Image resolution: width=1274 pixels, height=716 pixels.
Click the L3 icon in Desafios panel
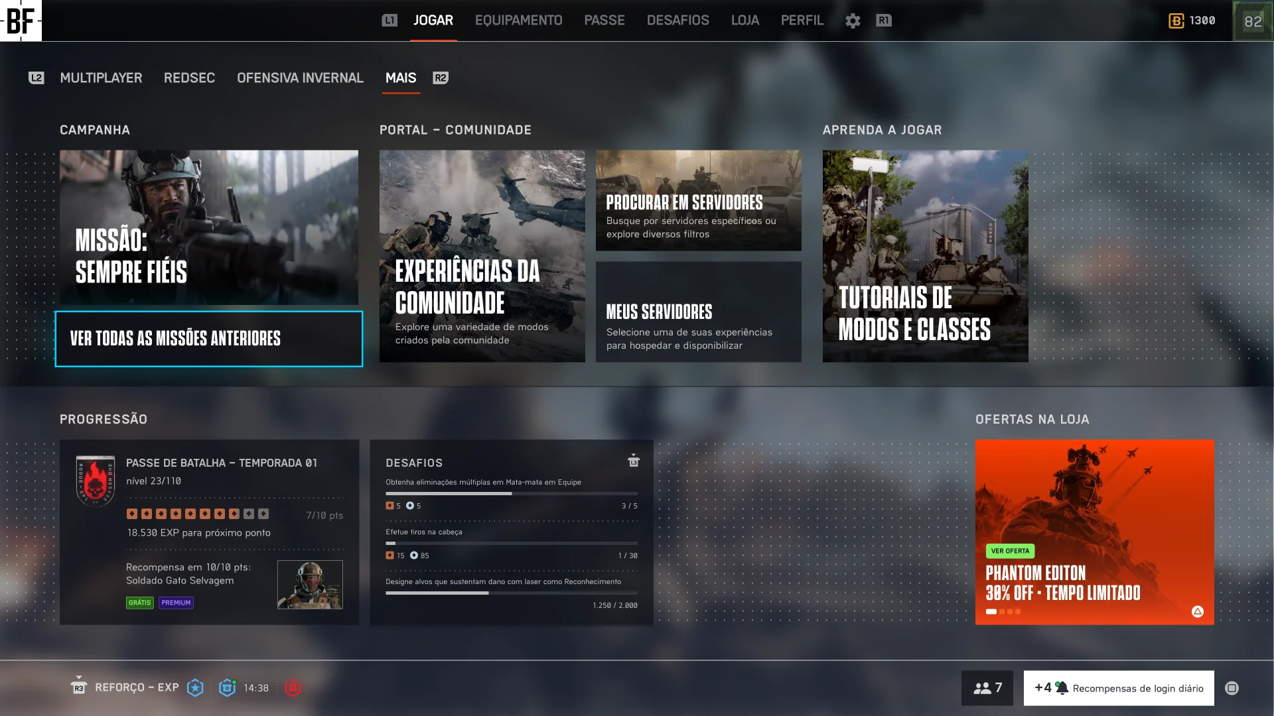coord(633,461)
